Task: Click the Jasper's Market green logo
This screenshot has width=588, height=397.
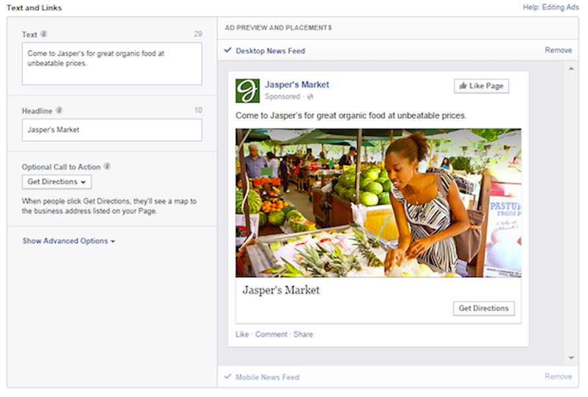Action: [247, 90]
